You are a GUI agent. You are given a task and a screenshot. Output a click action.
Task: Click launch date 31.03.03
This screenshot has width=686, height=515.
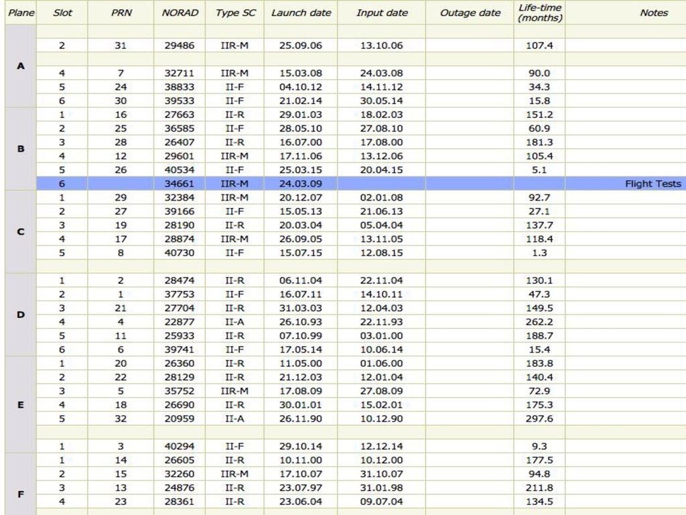pos(301,308)
